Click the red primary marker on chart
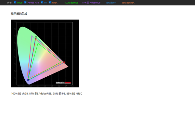 [x=64, y=62]
